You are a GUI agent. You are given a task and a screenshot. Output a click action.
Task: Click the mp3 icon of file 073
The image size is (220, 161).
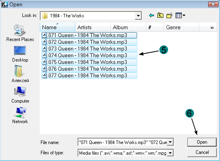coord(44,49)
